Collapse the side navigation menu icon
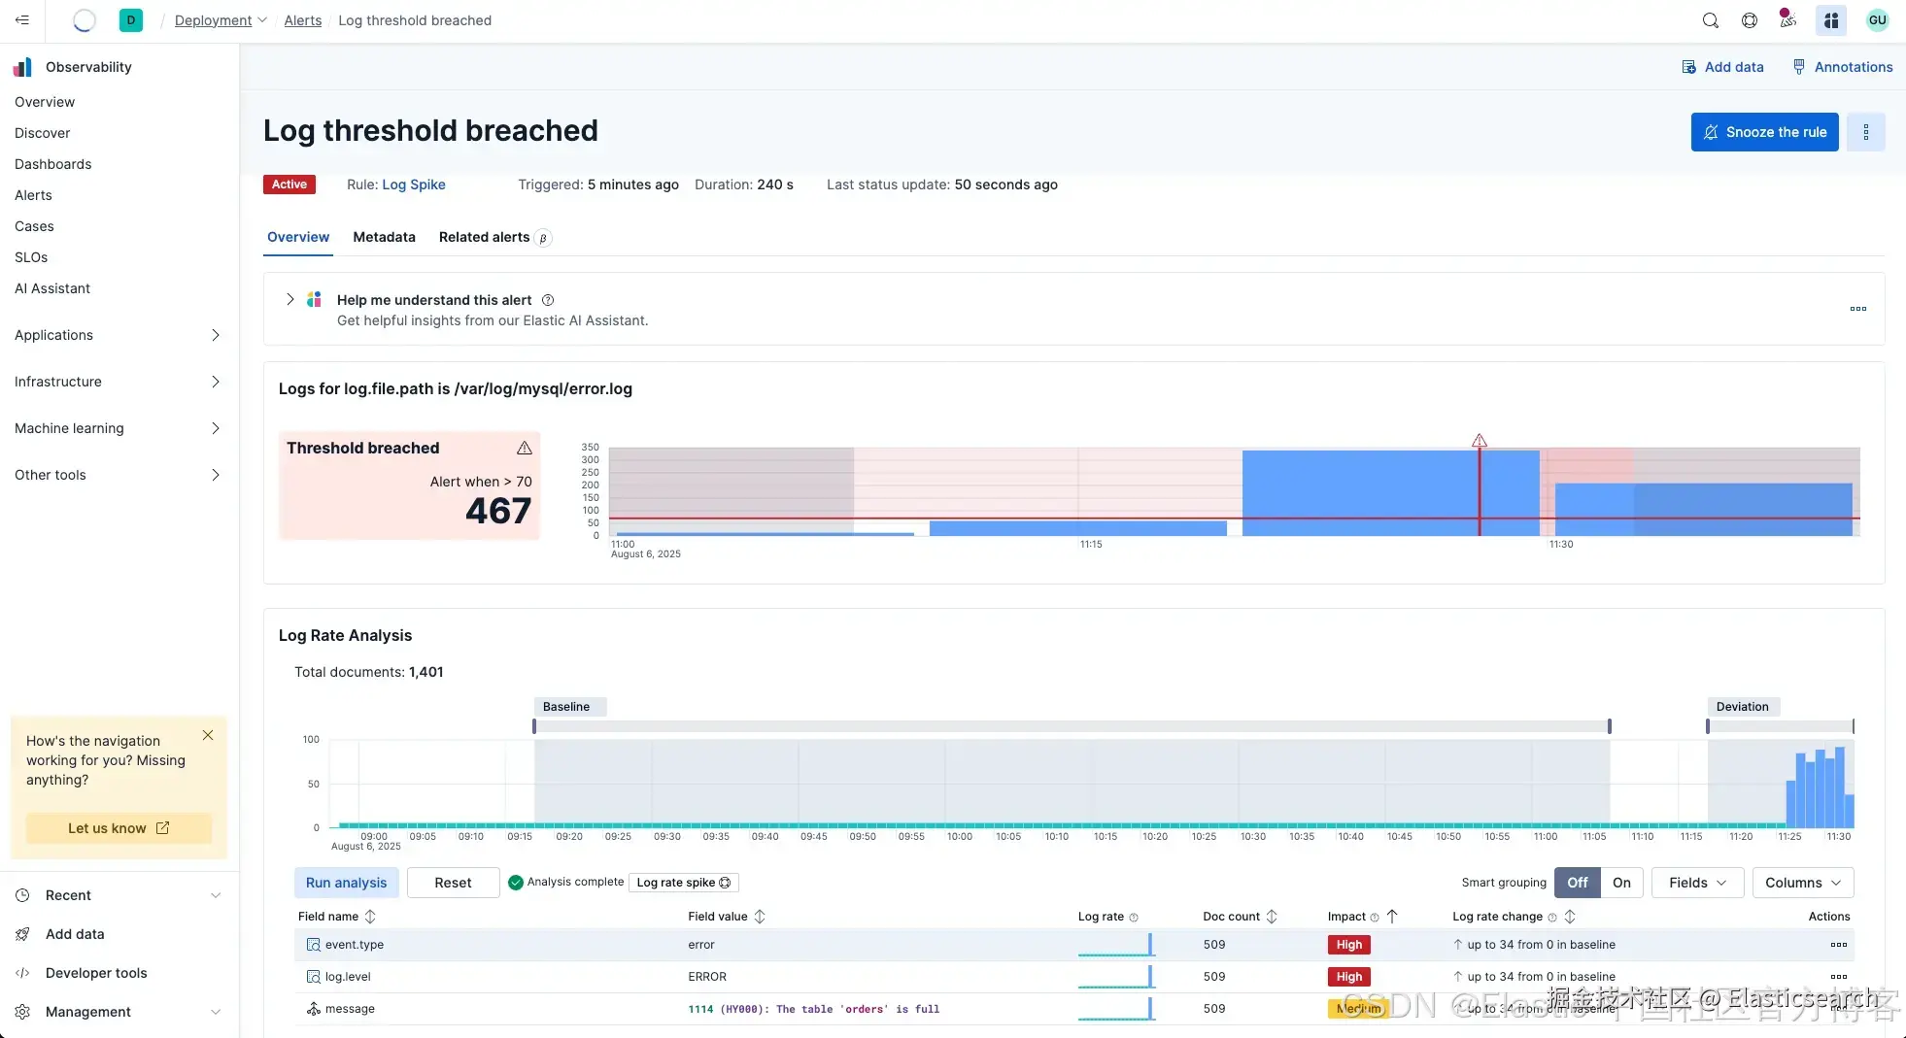 click(x=22, y=20)
